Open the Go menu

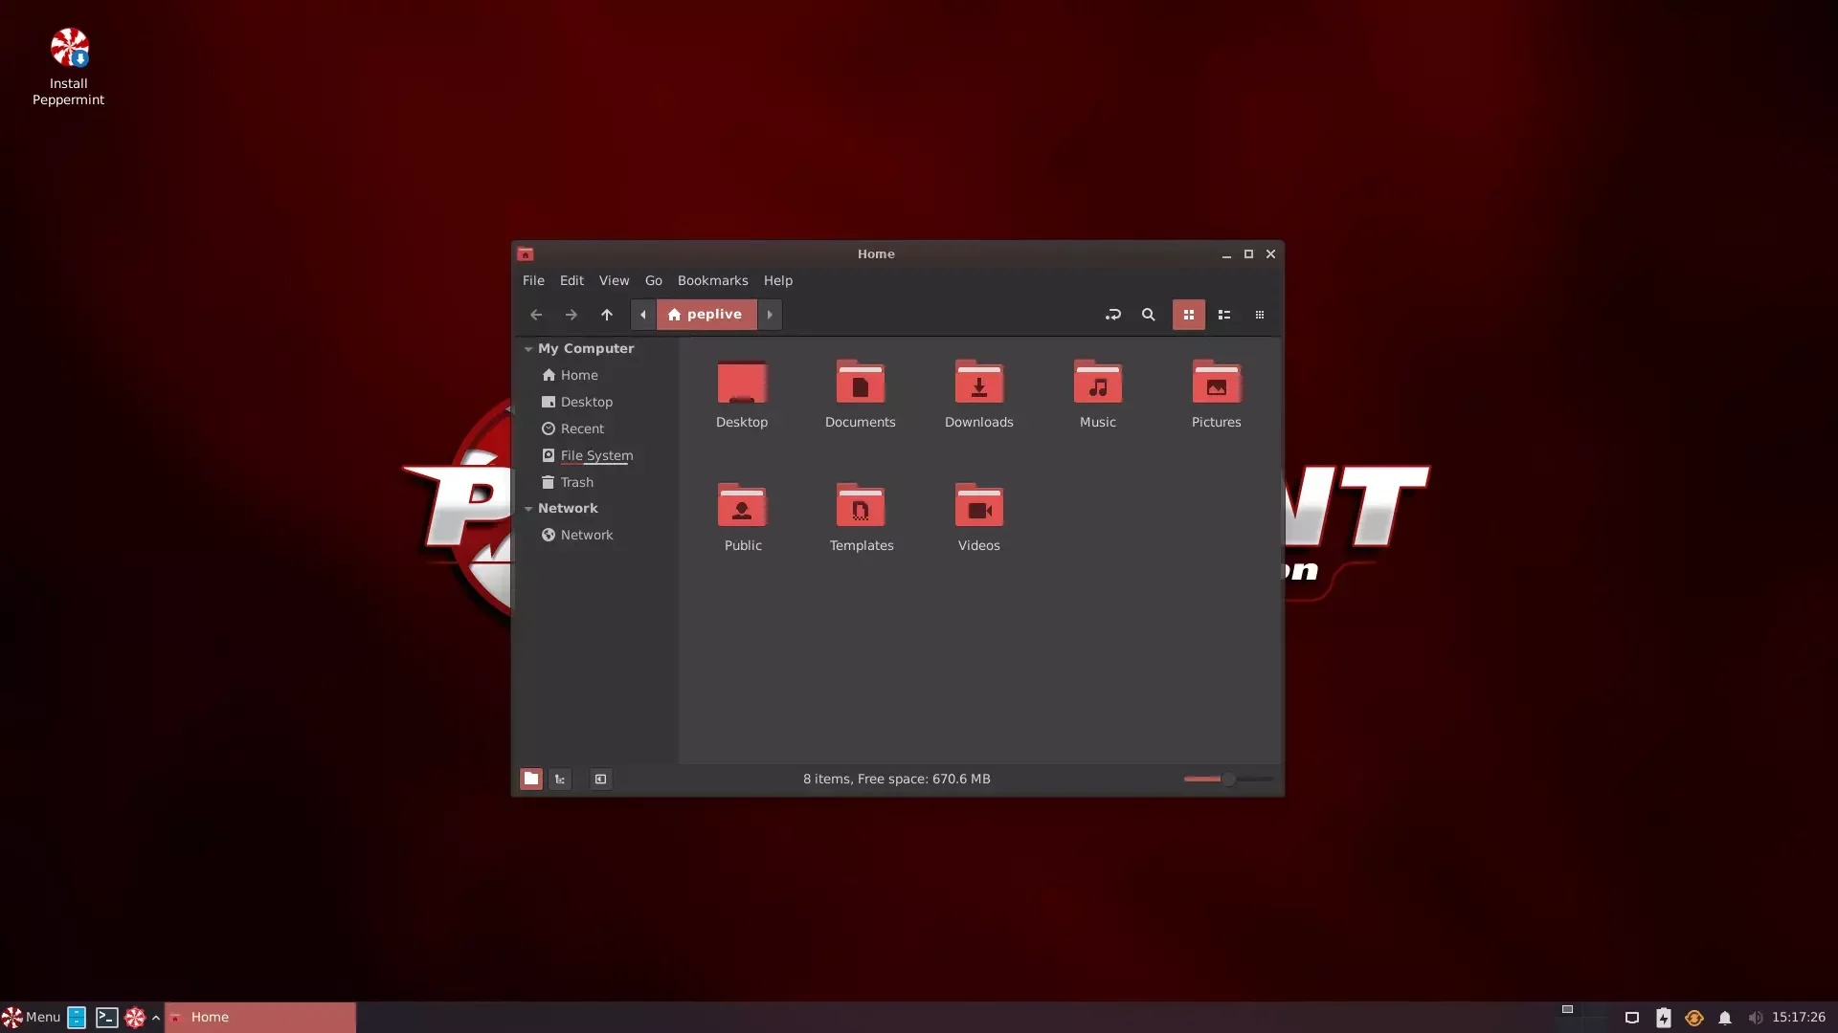point(654,281)
